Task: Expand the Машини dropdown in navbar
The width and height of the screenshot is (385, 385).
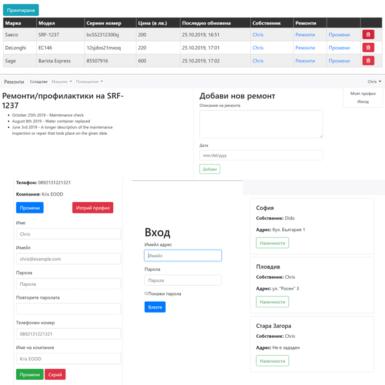Action: point(62,82)
